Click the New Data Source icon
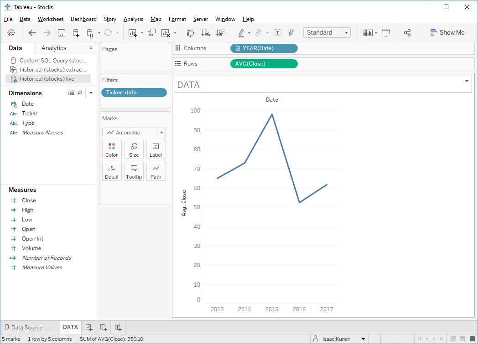 coord(76,33)
